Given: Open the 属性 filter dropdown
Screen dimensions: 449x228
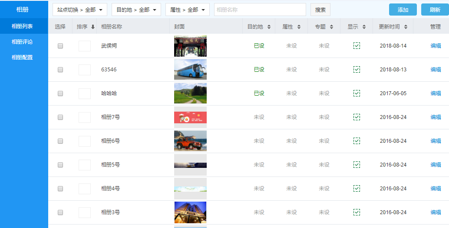Looking at the screenshot, I should pyautogui.click(x=187, y=10).
